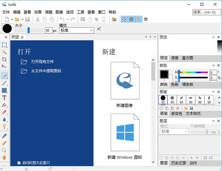Switch to the 直方图 tab
This screenshot has width=222, height=171.
pos(187,58)
